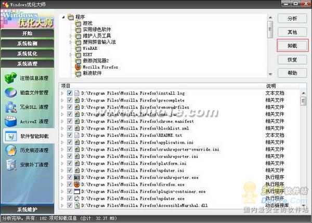Uncheck the platform.ini checkbox
This screenshot has width=312, height=223.
click(70, 163)
